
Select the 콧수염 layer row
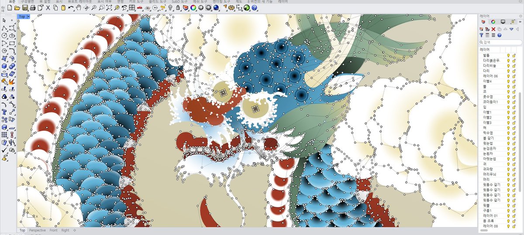tap(500, 97)
